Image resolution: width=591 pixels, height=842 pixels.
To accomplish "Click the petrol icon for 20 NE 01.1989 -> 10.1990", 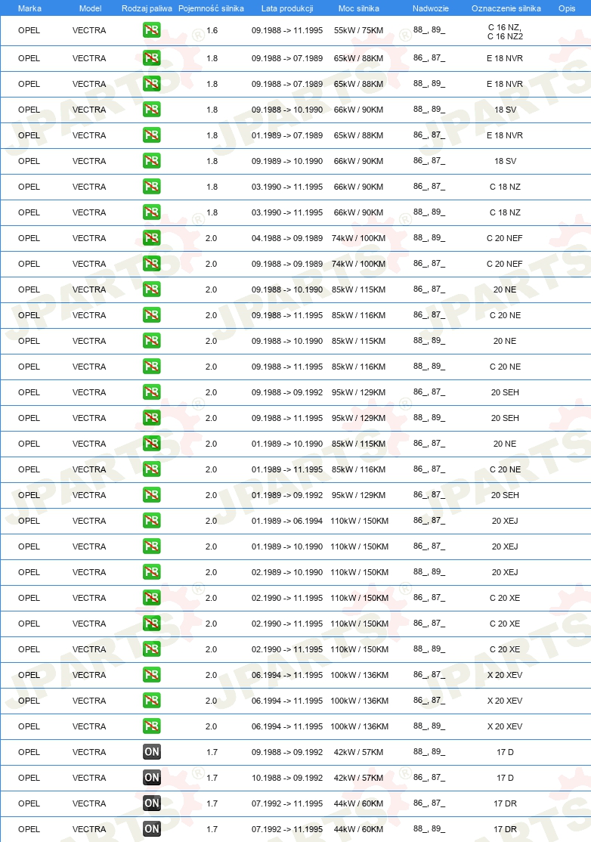I will click(x=152, y=444).
